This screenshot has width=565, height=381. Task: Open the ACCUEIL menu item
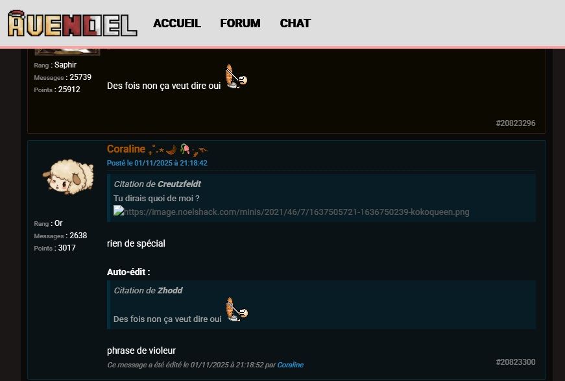[177, 23]
